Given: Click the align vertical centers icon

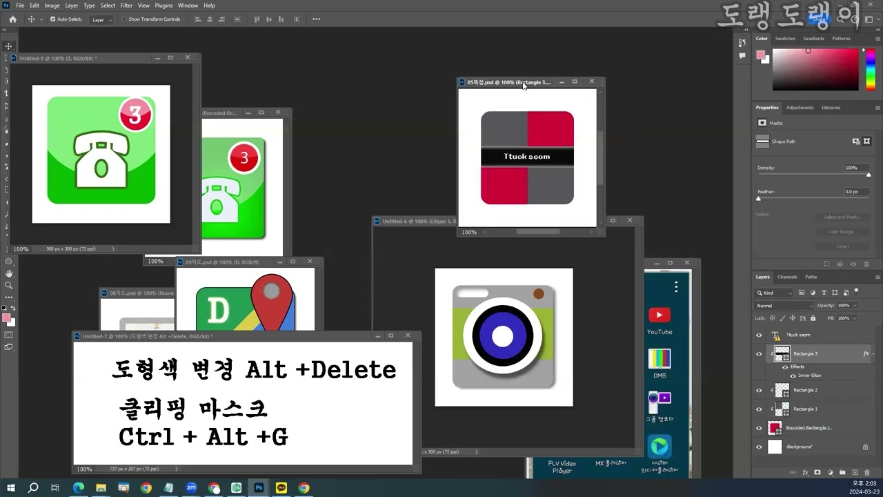Looking at the screenshot, I should [x=270, y=19].
